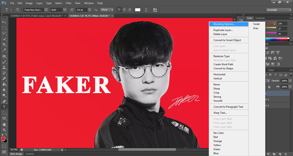293x156 pixels.
Task: Open the Create Warped Text dialog
Action: pos(146,10)
